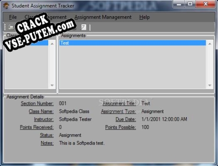Click Classes list scroll down arrow

(x=52, y=85)
